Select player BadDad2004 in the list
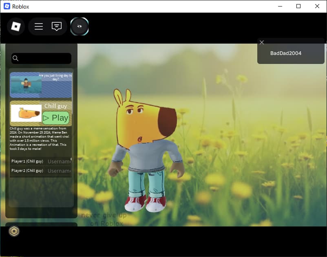This screenshot has height=257, width=327. [x=286, y=53]
